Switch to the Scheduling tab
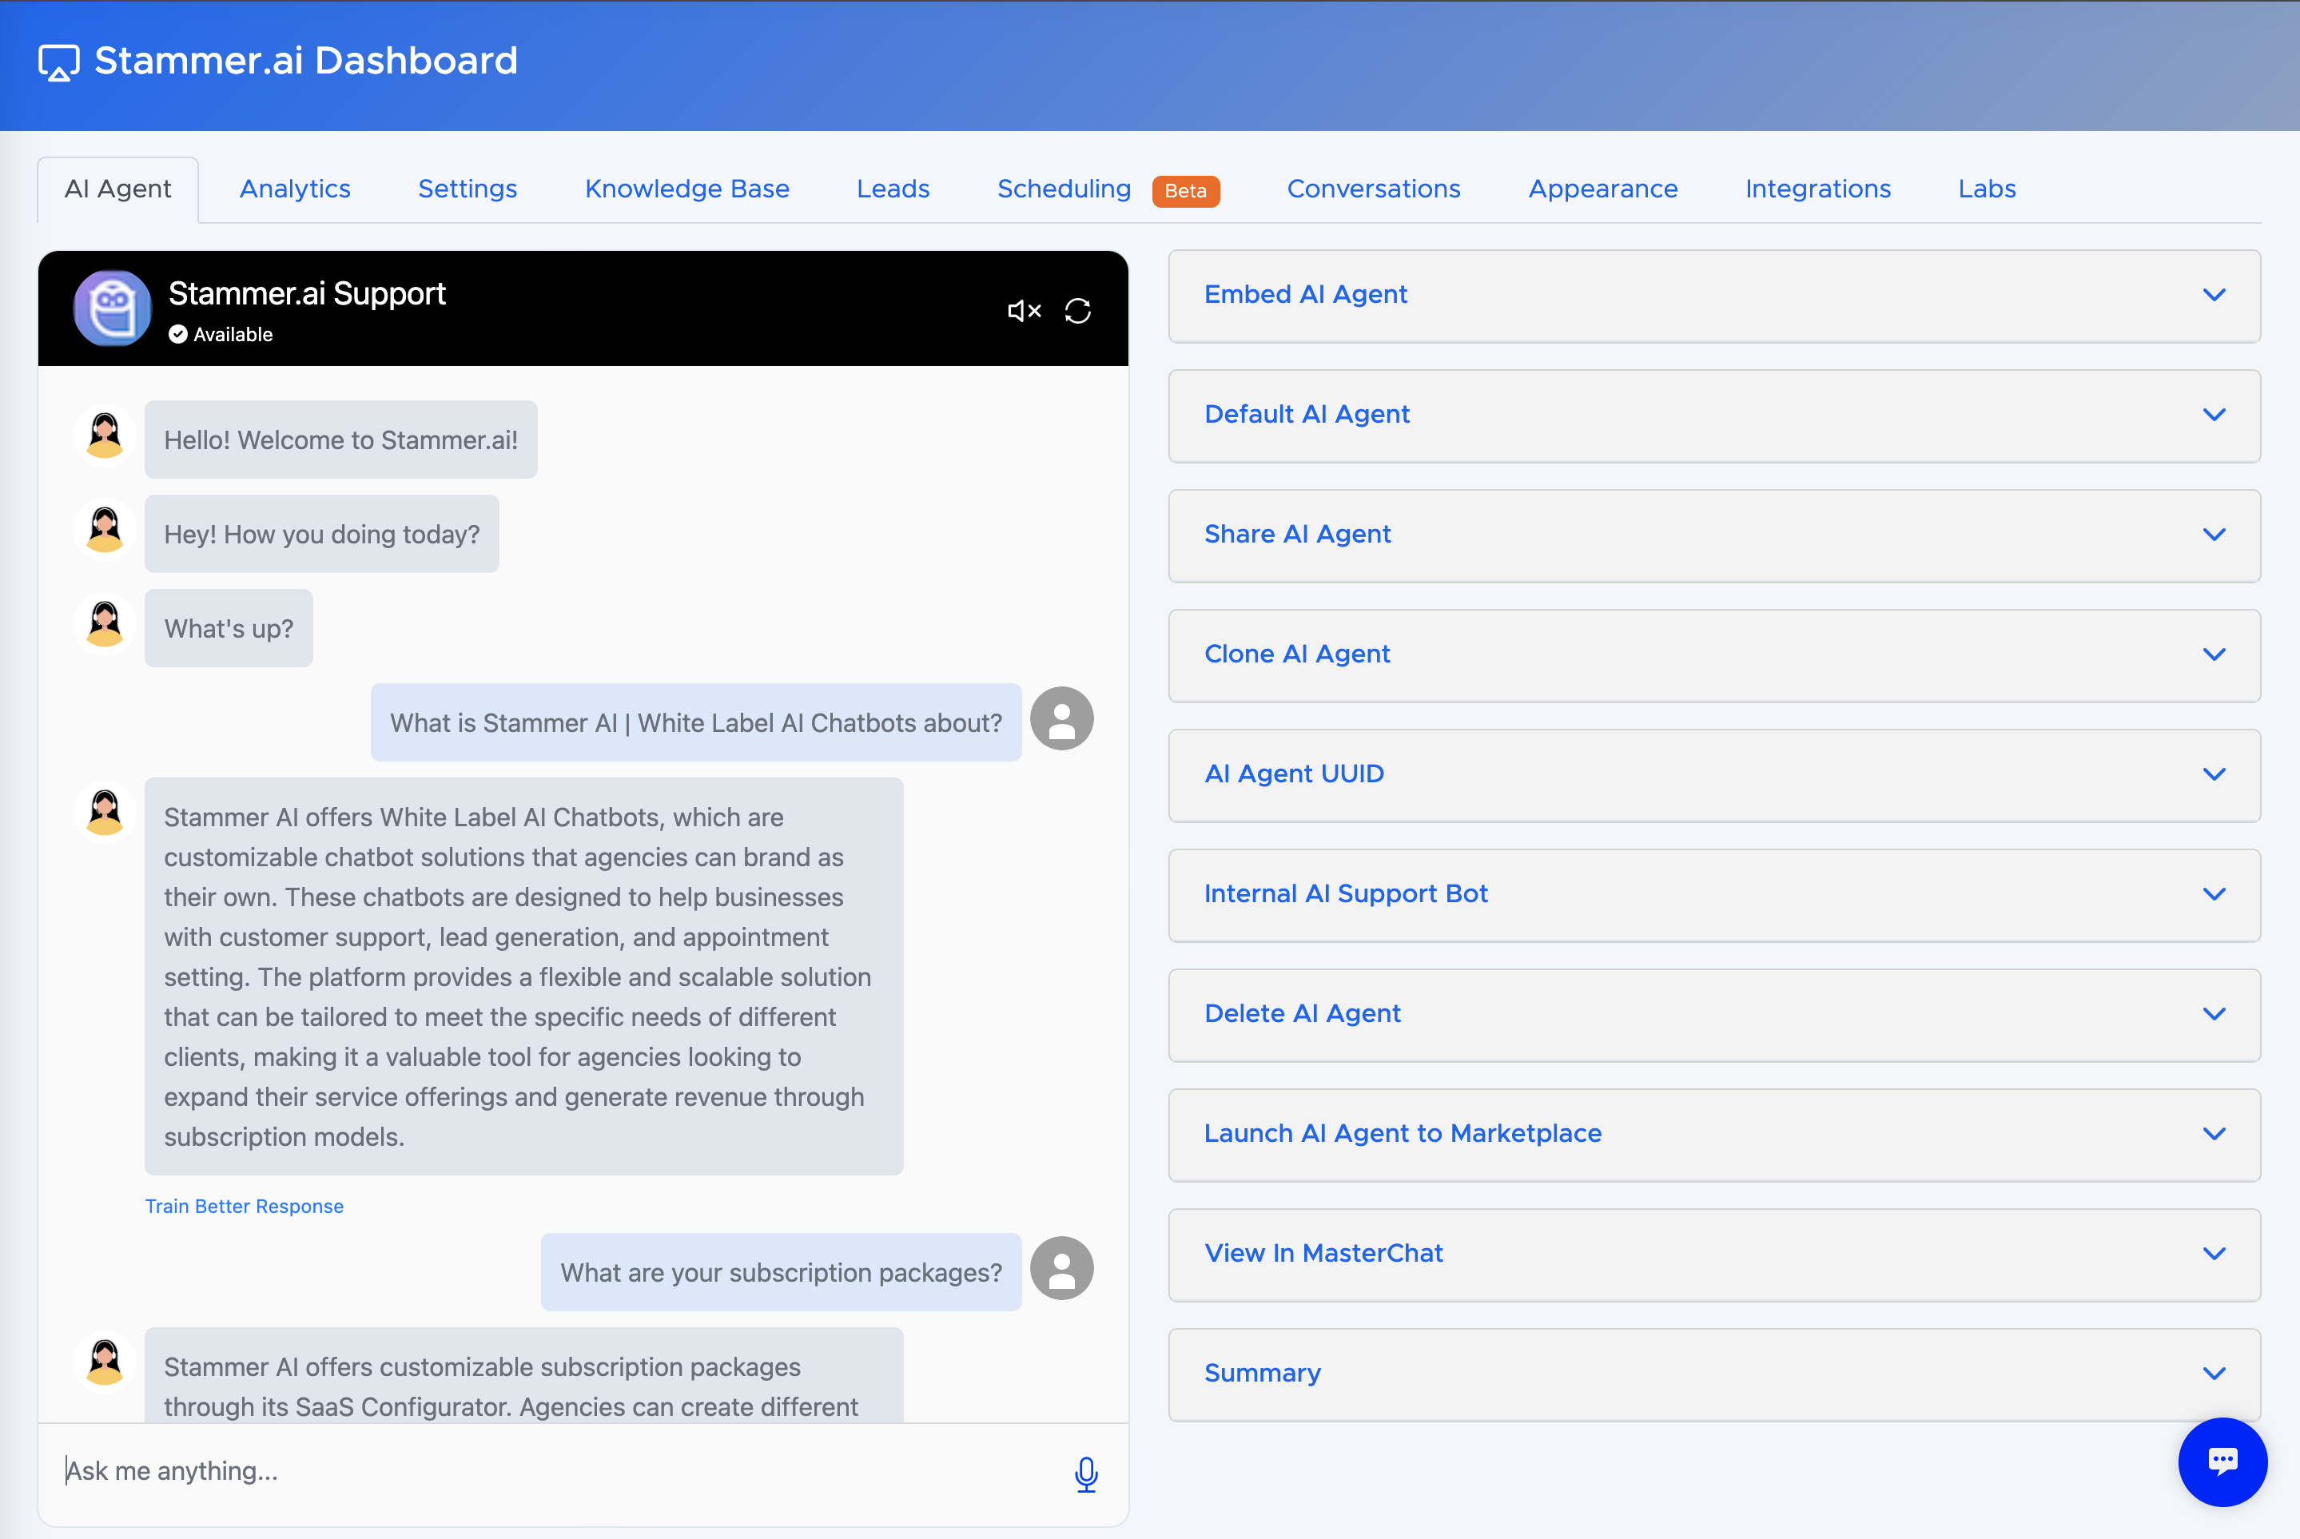 [1064, 189]
